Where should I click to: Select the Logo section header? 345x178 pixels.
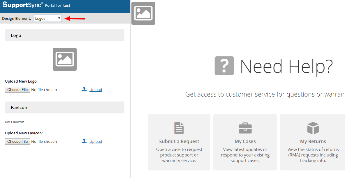(x=64, y=35)
